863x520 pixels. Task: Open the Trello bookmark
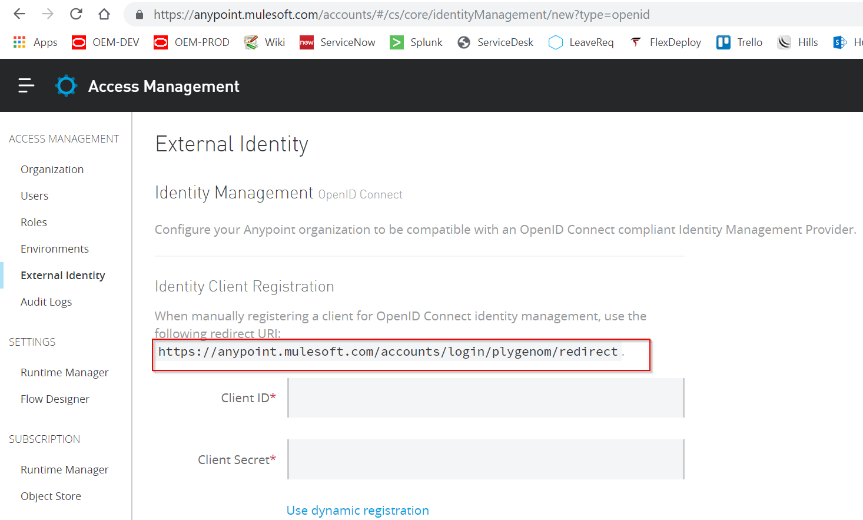point(739,42)
